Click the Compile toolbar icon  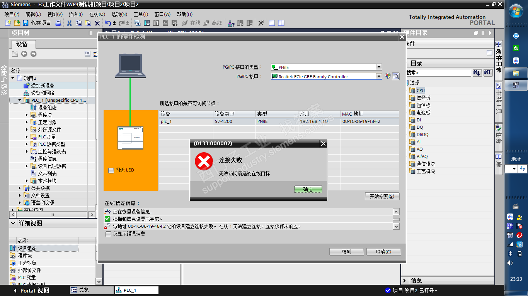pyautogui.click(x=138, y=23)
